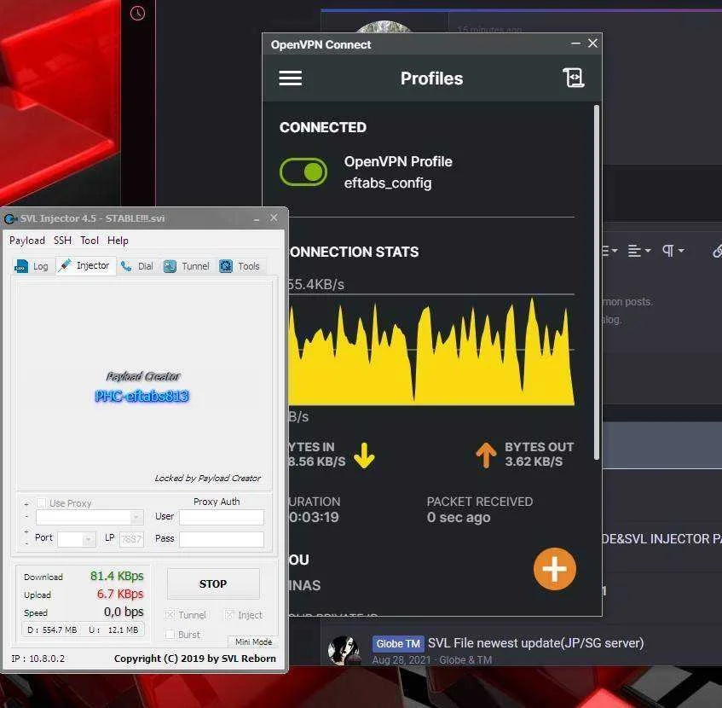Minimize the OpenVPN Connect window
The height and width of the screenshot is (708, 722).
(575, 44)
